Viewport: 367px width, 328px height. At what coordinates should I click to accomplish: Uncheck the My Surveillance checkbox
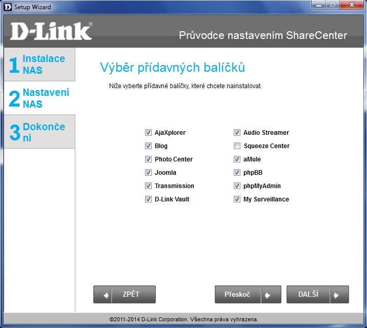point(237,199)
